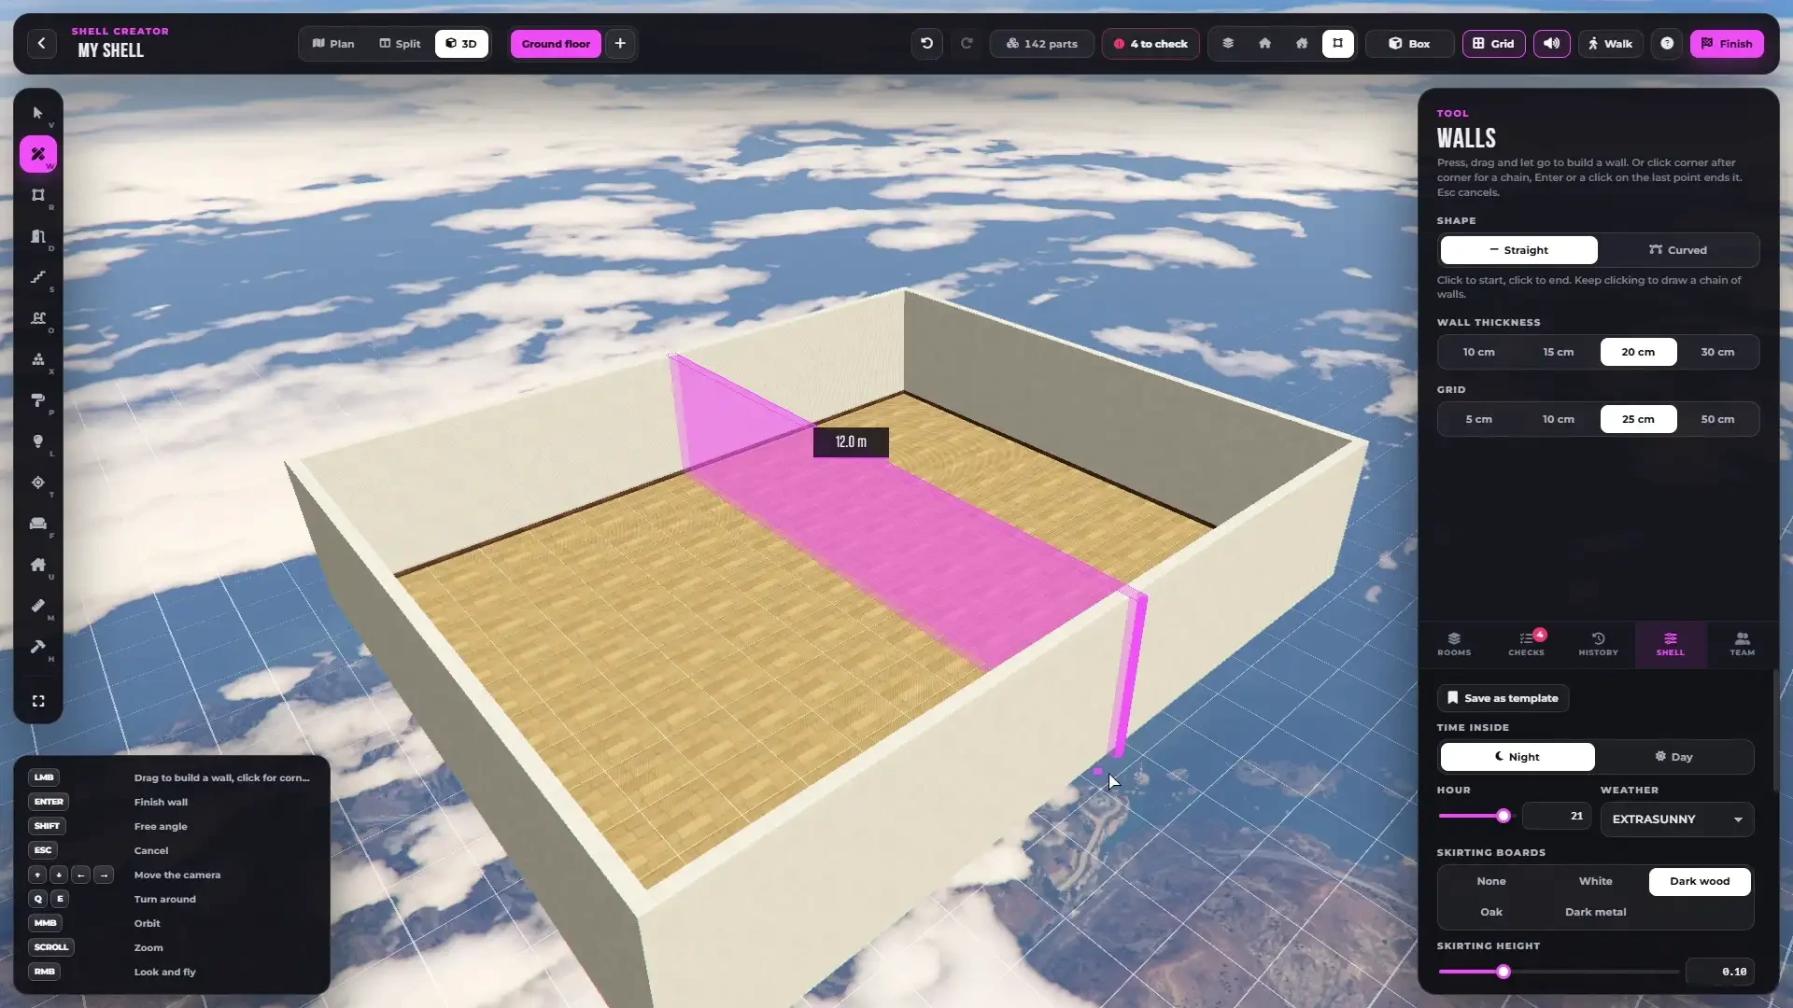The width and height of the screenshot is (1793, 1008).
Task: Toggle the sound speaker button
Action: point(1551,44)
